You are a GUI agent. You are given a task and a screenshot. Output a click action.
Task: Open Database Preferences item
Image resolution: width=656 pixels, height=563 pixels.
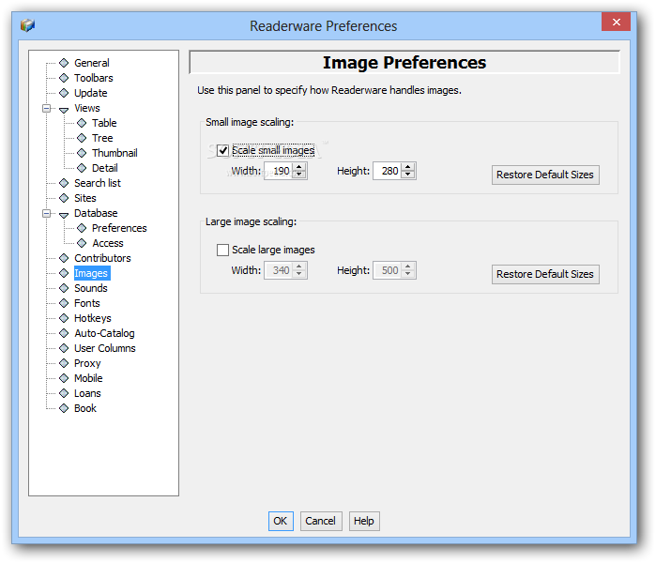coord(119,228)
